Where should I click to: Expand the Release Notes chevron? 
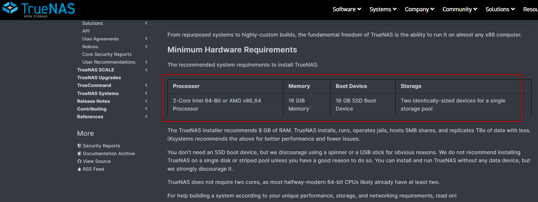click(x=146, y=101)
